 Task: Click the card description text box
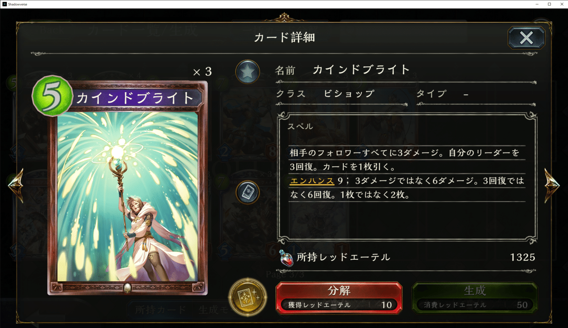click(407, 179)
